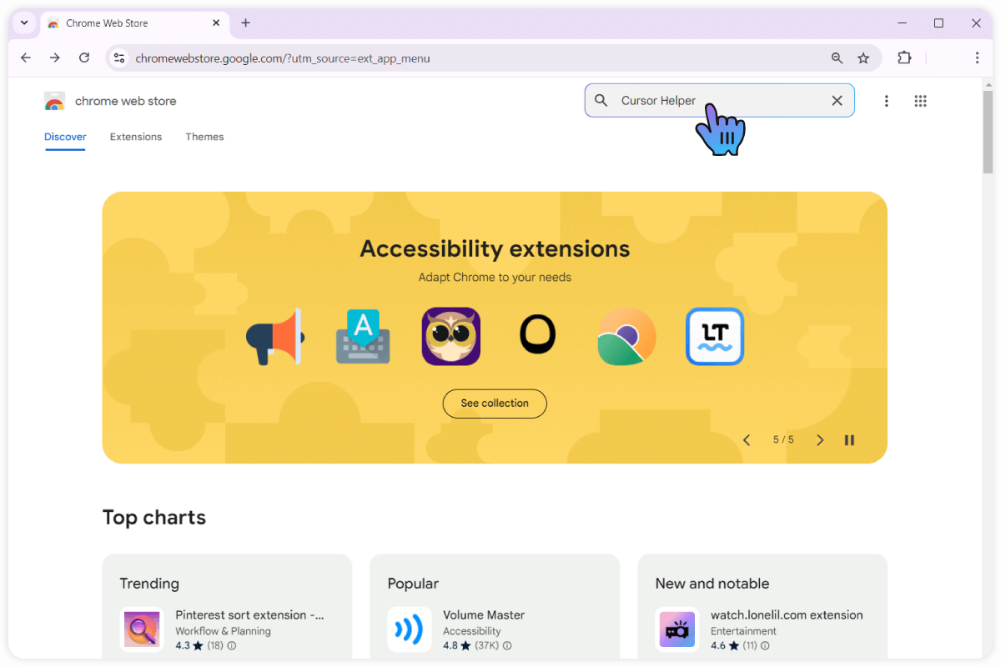1001x667 pixels.
Task: Clear the Cursor Helper search text
Action: (x=837, y=101)
